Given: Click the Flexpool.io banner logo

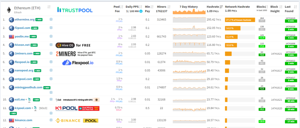Looking at the screenshot, I should (78, 63).
